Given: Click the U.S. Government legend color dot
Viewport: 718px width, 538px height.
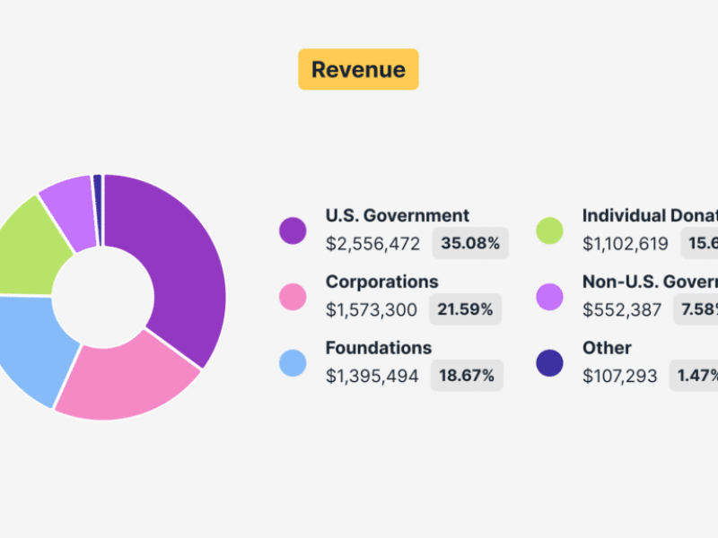Looking at the screenshot, I should coord(293,230).
